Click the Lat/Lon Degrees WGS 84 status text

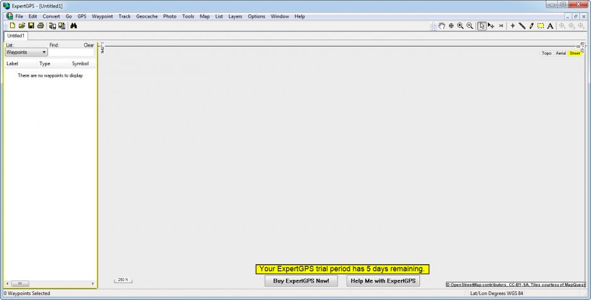(497, 293)
